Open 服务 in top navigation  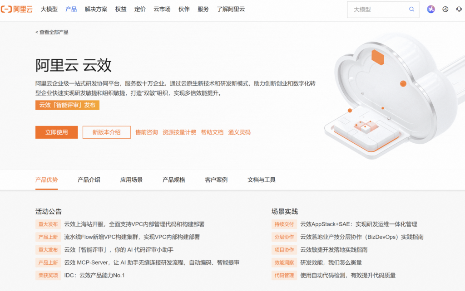[203, 9]
